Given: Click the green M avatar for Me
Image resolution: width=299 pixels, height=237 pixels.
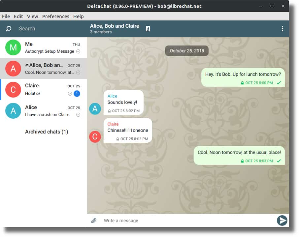Looking at the screenshot, I should (x=13, y=47).
